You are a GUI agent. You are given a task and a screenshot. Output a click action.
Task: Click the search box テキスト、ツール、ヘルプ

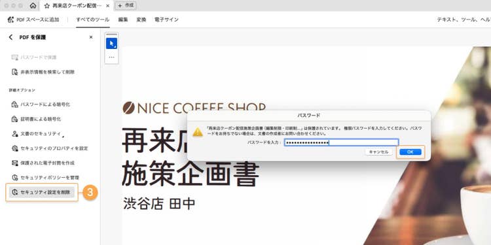point(464,20)
